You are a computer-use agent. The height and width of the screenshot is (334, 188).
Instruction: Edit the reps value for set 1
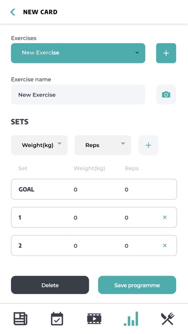(x=127, y=217)
